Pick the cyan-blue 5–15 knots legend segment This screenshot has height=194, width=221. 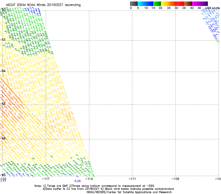point(145,4)
